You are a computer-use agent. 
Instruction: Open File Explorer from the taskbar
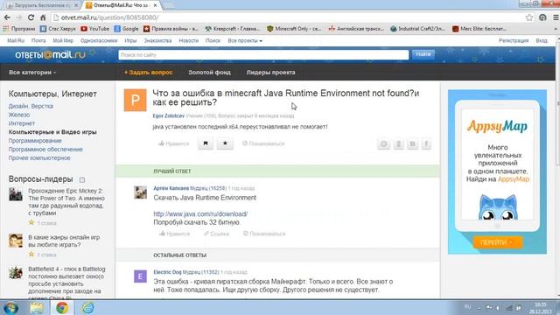37,308
